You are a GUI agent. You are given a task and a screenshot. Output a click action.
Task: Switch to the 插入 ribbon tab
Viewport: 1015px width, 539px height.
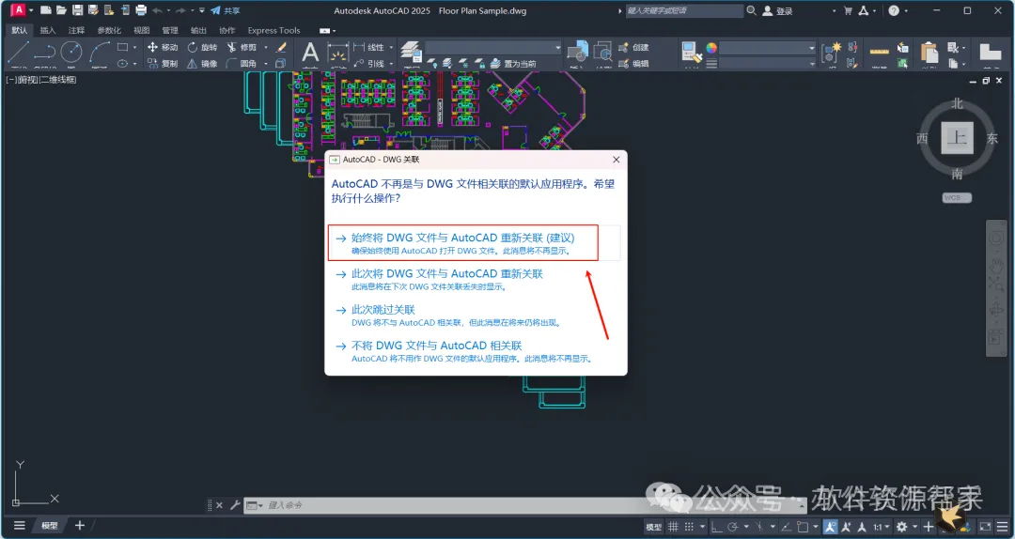pyautogui.click(x=48, y=30)
